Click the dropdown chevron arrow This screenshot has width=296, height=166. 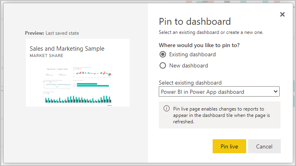click(274, 92)
